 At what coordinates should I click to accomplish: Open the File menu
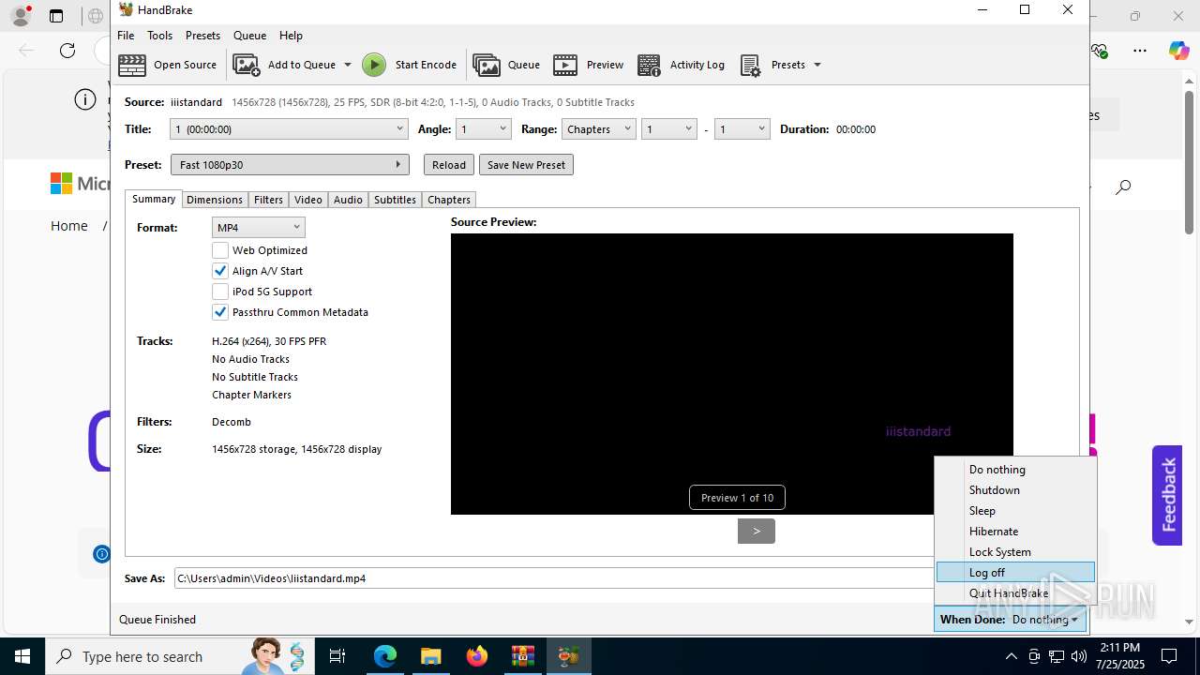[126, 36]
